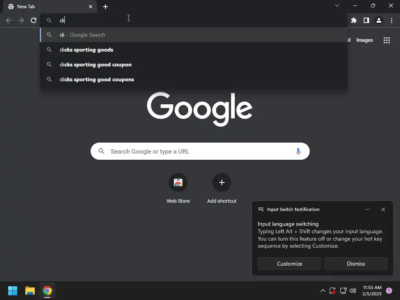Screen dimensions: 400x300
Task: Restore down the Chrome window
Action: (x=373, y=5)
